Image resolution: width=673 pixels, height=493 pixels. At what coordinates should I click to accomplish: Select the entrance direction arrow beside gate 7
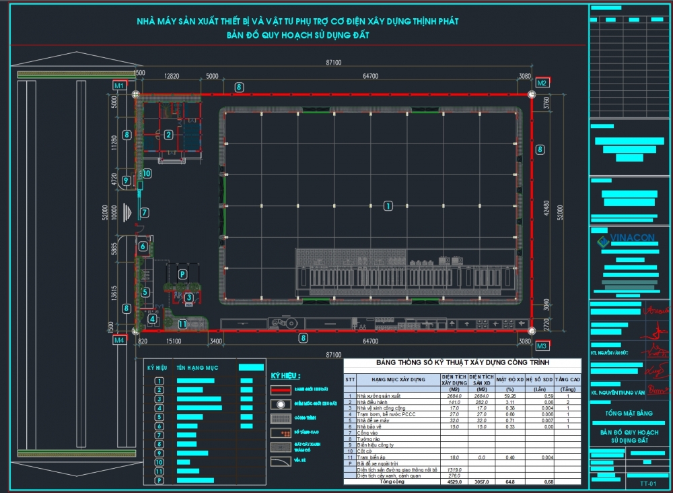click(127, 212)
